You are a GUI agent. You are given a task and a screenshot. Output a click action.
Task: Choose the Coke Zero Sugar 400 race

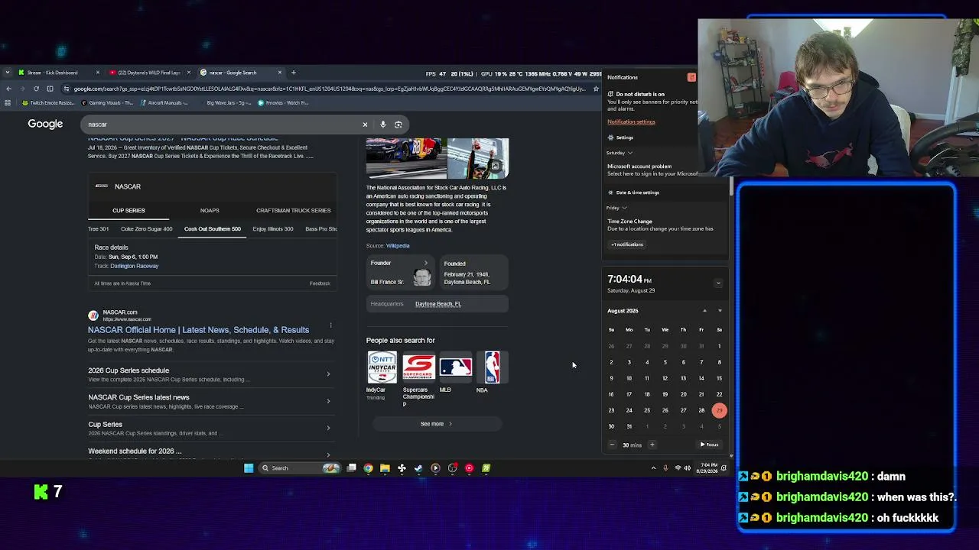point(146,229)
